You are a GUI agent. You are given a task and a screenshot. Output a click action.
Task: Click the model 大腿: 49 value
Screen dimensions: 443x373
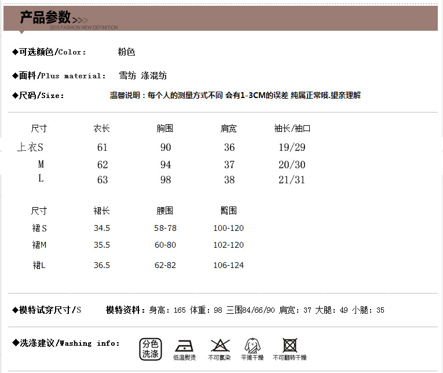(x=331, y=310)
